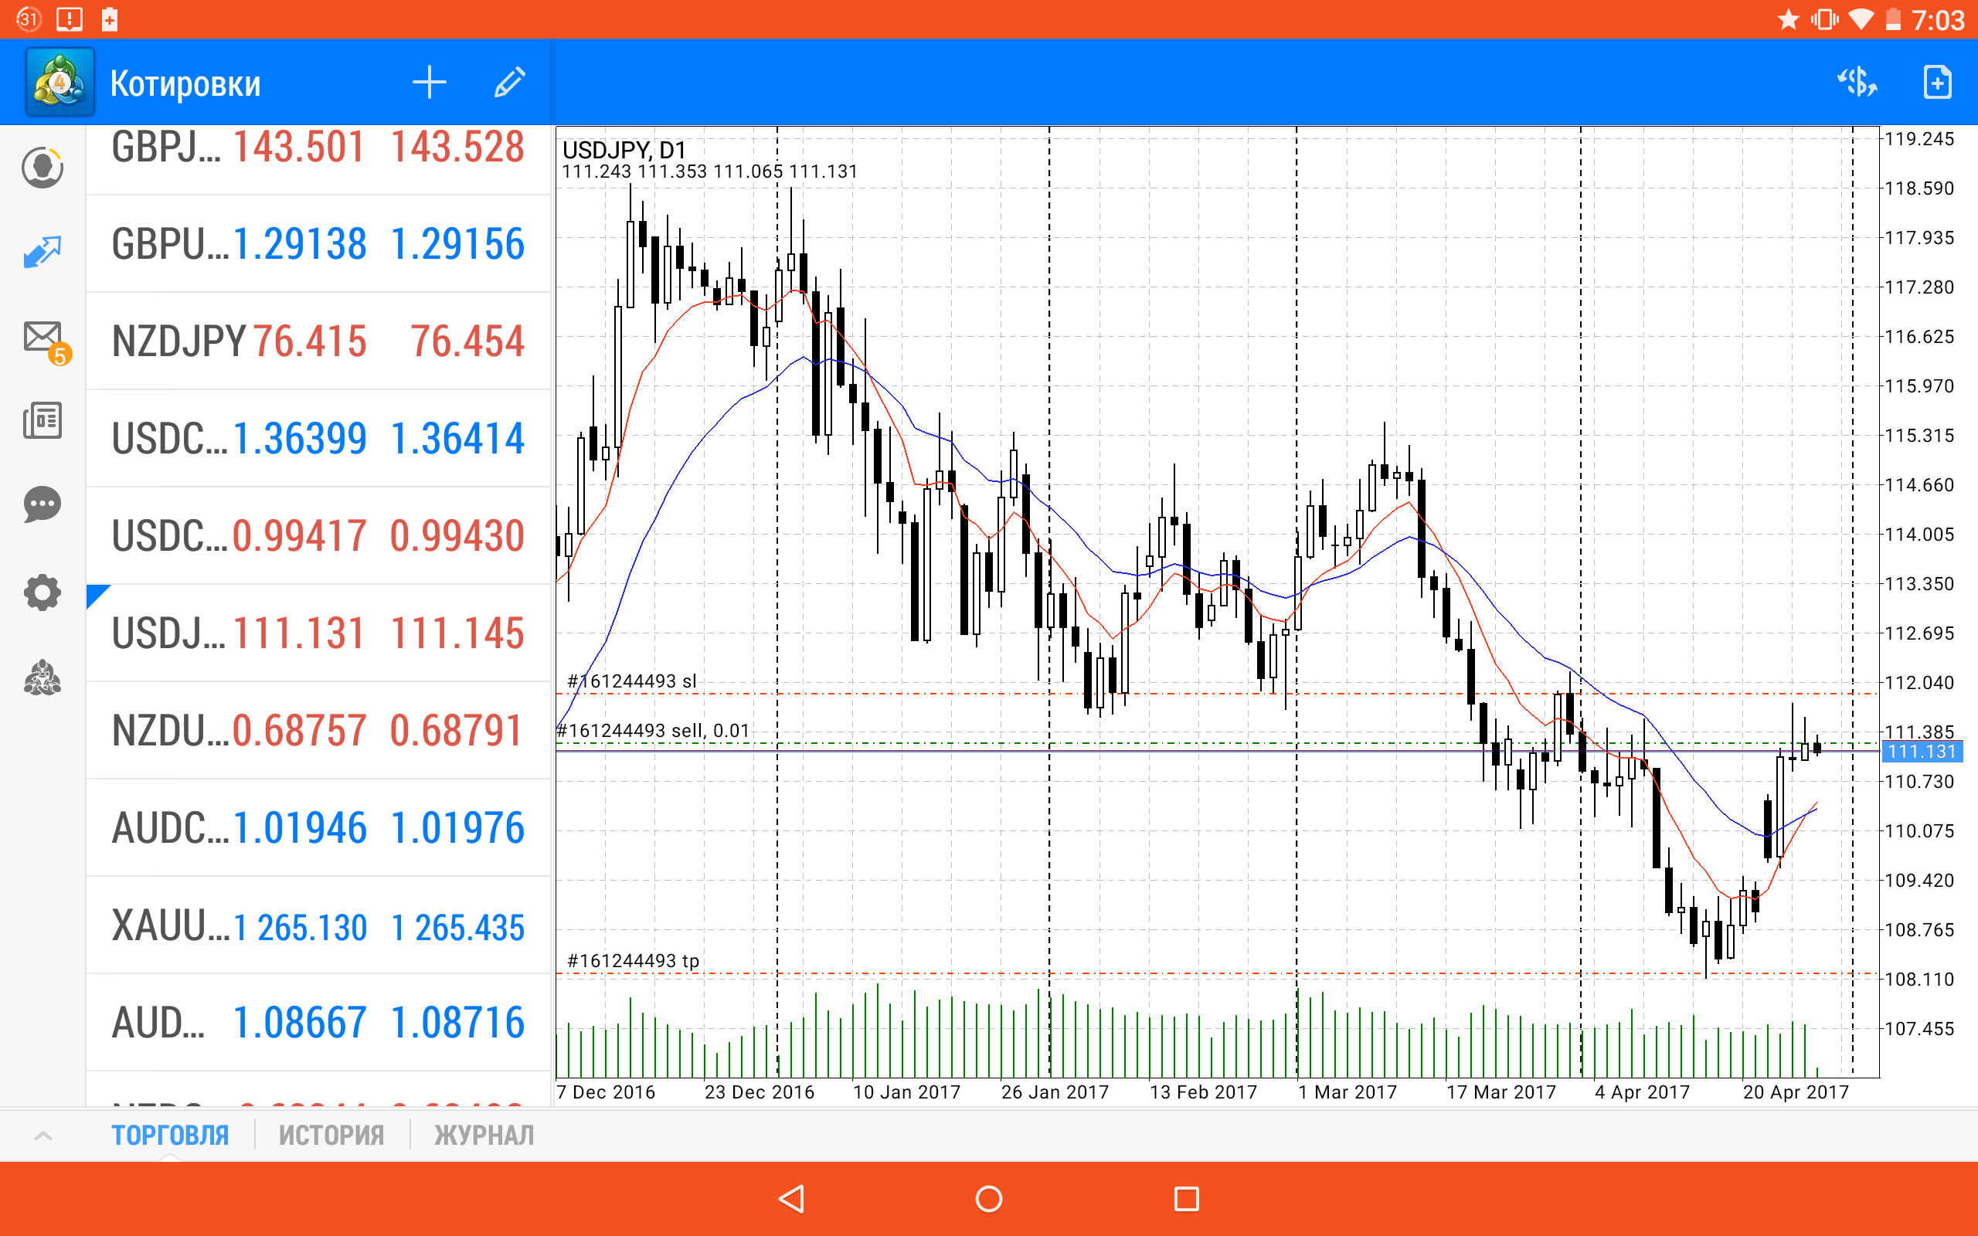The height and width of the screenshot is (1236, 1978).
Task: Select the USDC… 1.36399 quote row
Action: click(319, 438)
